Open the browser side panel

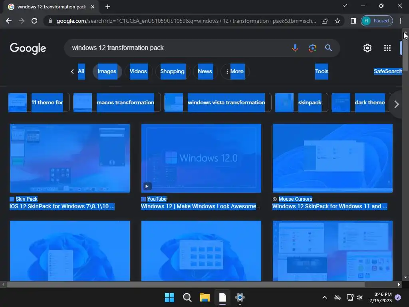[353, 21]
